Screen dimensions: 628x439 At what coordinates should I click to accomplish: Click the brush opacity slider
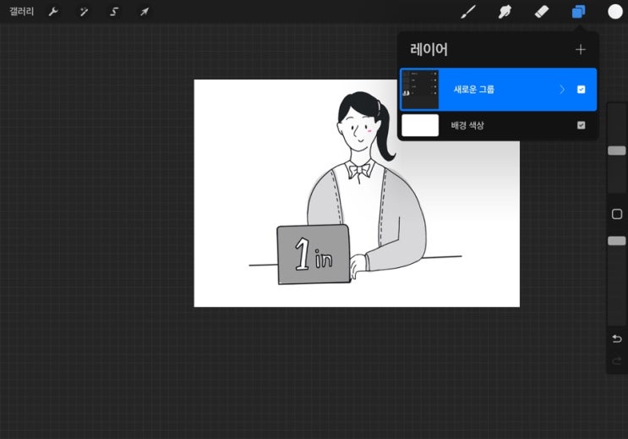click(617, 241)
